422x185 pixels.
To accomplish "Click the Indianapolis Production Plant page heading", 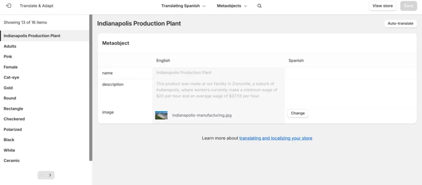I will [139, 23].
